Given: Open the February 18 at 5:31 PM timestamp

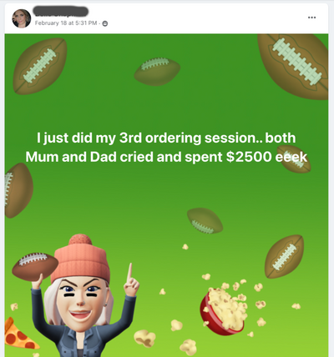Looking at the screenshot, I should [x=66, y=23].
